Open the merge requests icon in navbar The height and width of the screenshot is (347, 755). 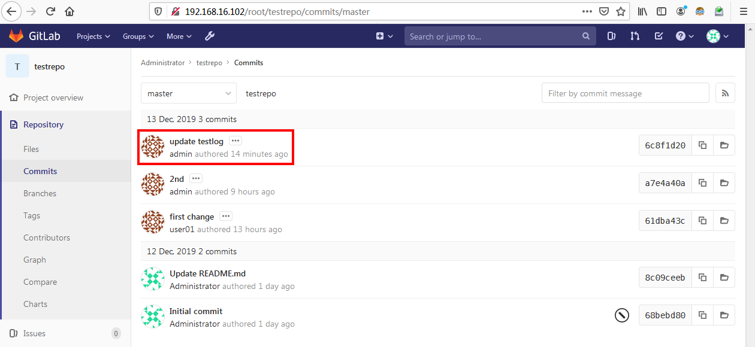click(x=635, y=36)
